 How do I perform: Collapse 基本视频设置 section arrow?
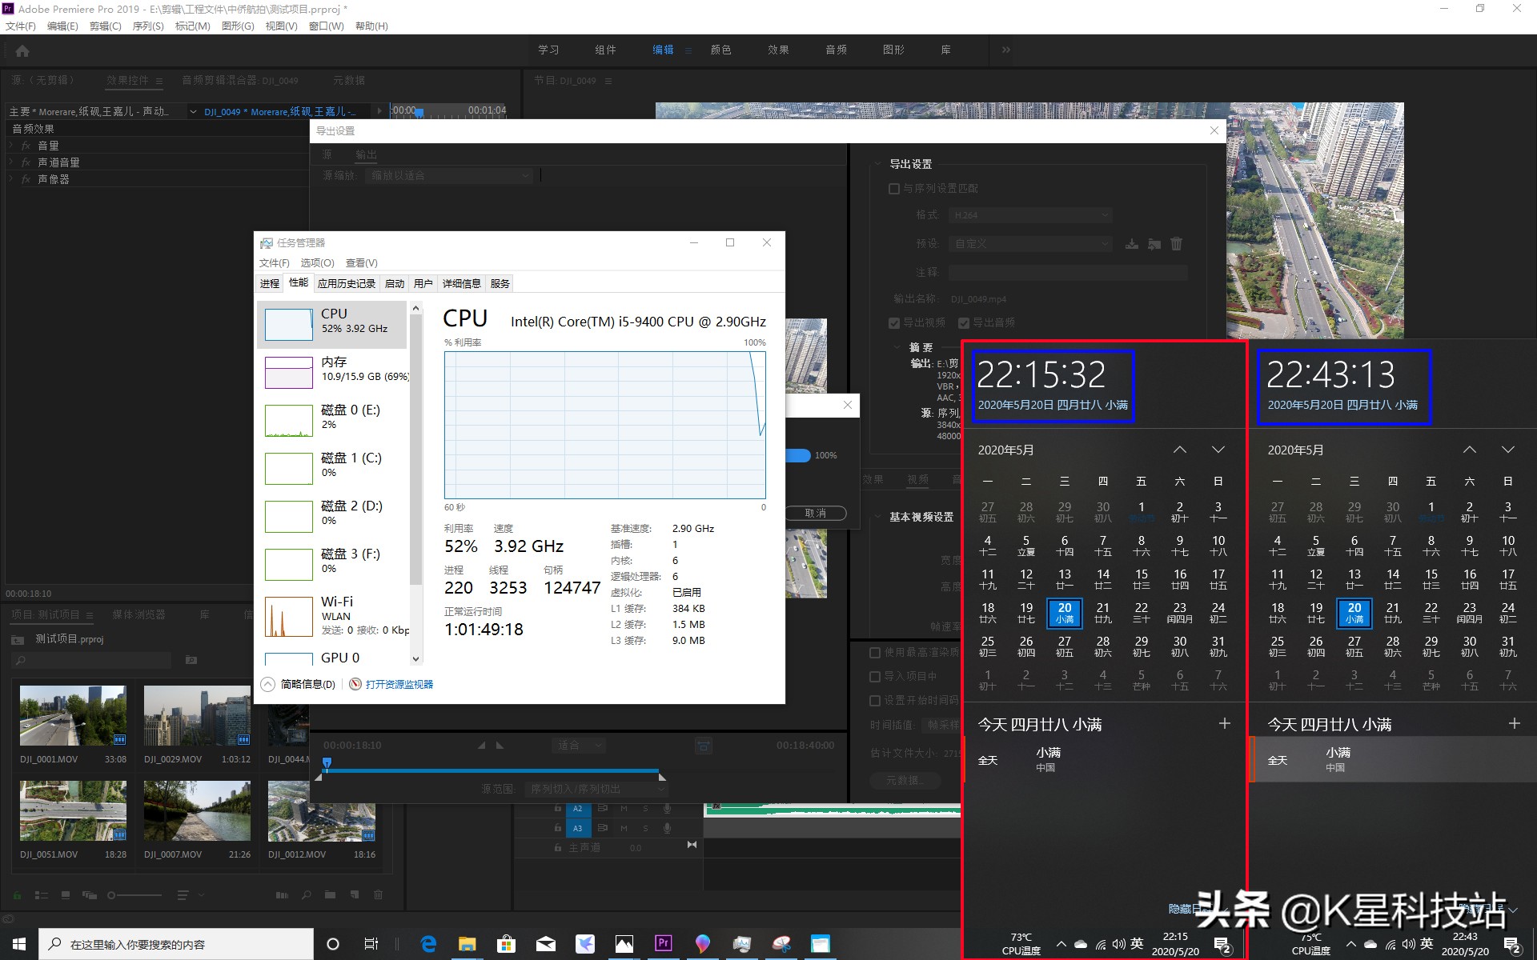coord(878,518)
